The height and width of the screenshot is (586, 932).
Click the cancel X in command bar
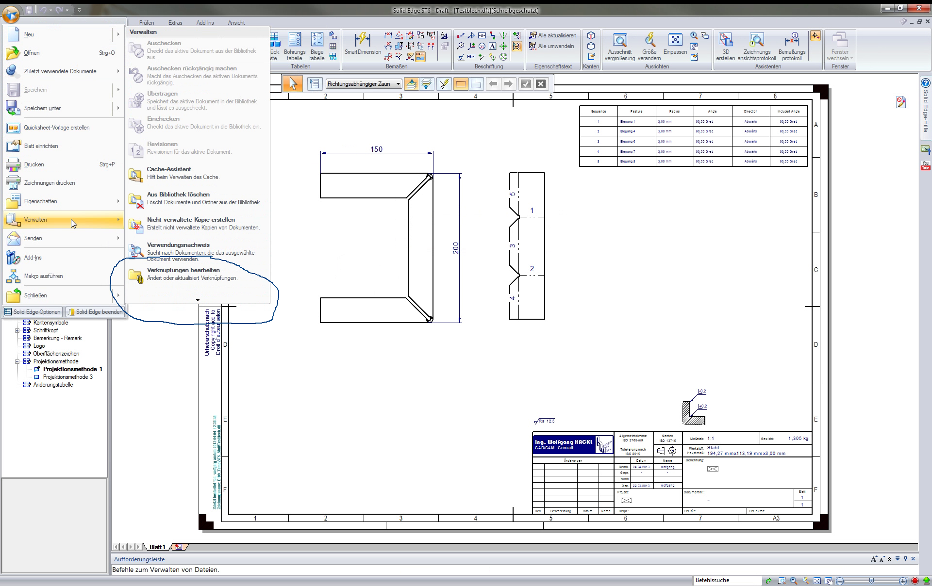541,84
